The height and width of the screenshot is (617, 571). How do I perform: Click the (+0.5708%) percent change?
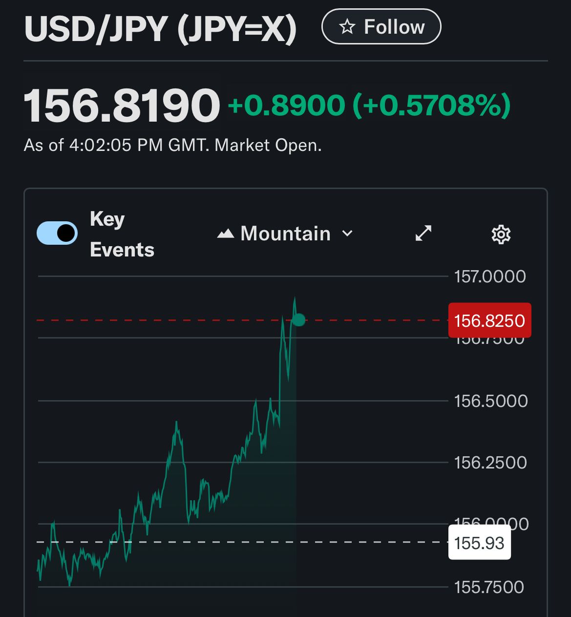[431, 105]
